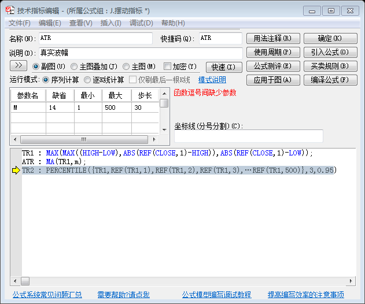Image resolution: width=365 pixels, height=304 pixels.
Task: Select step value cell 30
Action: point(145,107)
